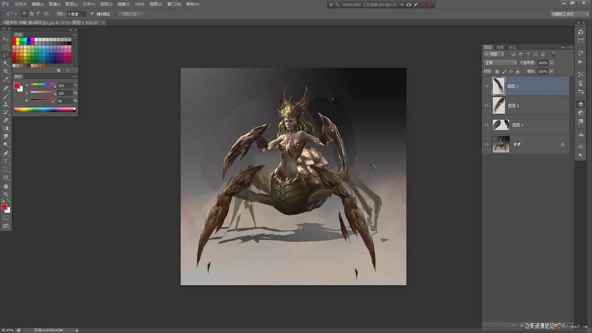The height and width of the screenshot is (333, 592).
Task: Select 图层 1 layer thumbnail
Action: pyautogui.click(x=501, y=125)
